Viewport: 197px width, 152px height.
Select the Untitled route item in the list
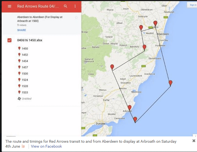pyautogui.click(x=26, y=99)
